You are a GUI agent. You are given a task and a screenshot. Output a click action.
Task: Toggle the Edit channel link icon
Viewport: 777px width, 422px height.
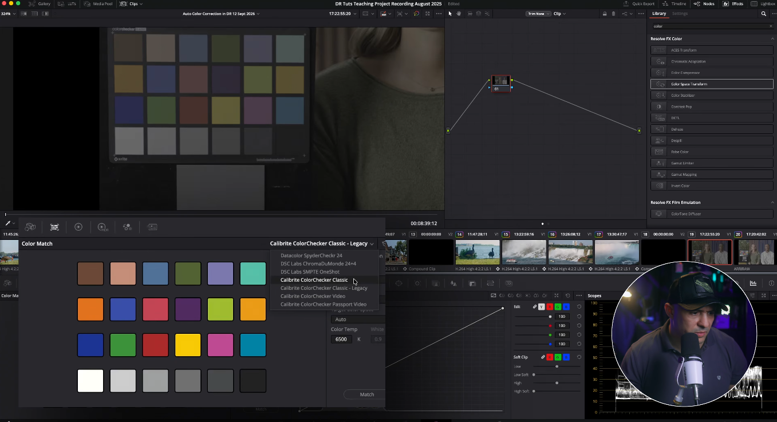[x=535, y=307]
